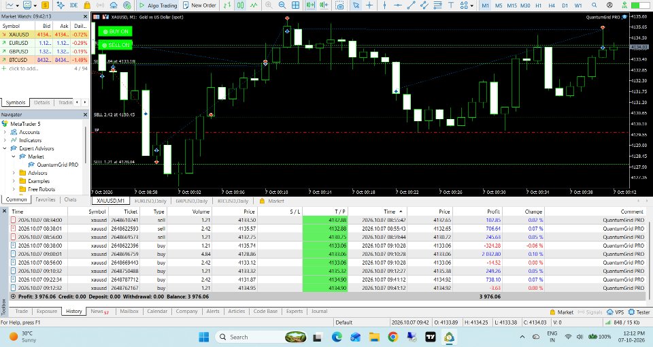Select BTCUSD row in Market Watch
Screen dimensions: 653x347
45,60
